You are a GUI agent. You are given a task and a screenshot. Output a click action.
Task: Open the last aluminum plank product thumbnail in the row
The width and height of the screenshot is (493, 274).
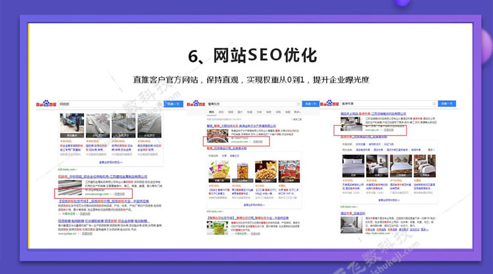point(149,125)
